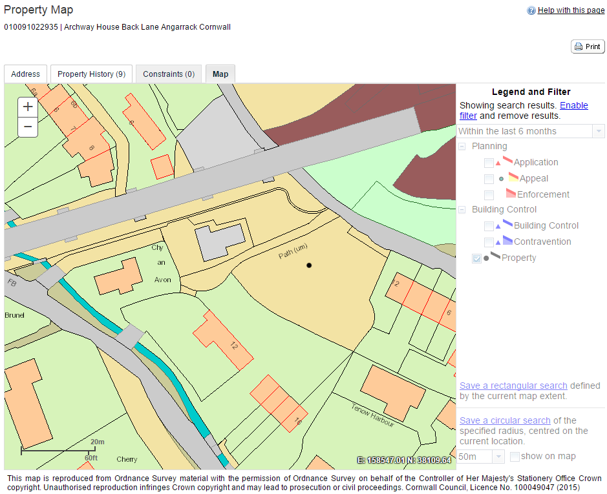Open the 'Help with this page' link
Viewport: 607px width, 494px height.
coord(571,10)
